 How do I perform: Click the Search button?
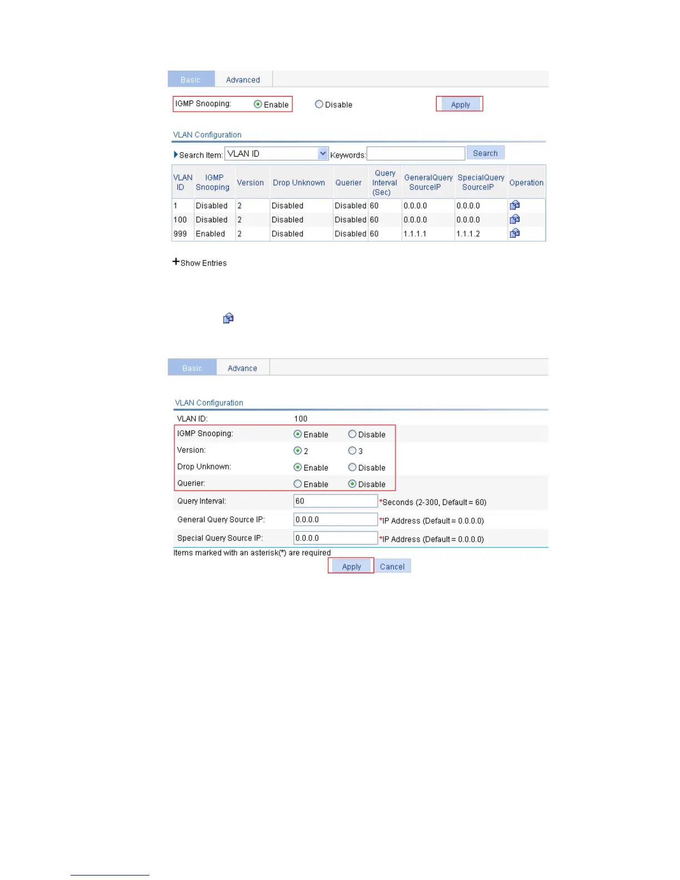[486, 153]
